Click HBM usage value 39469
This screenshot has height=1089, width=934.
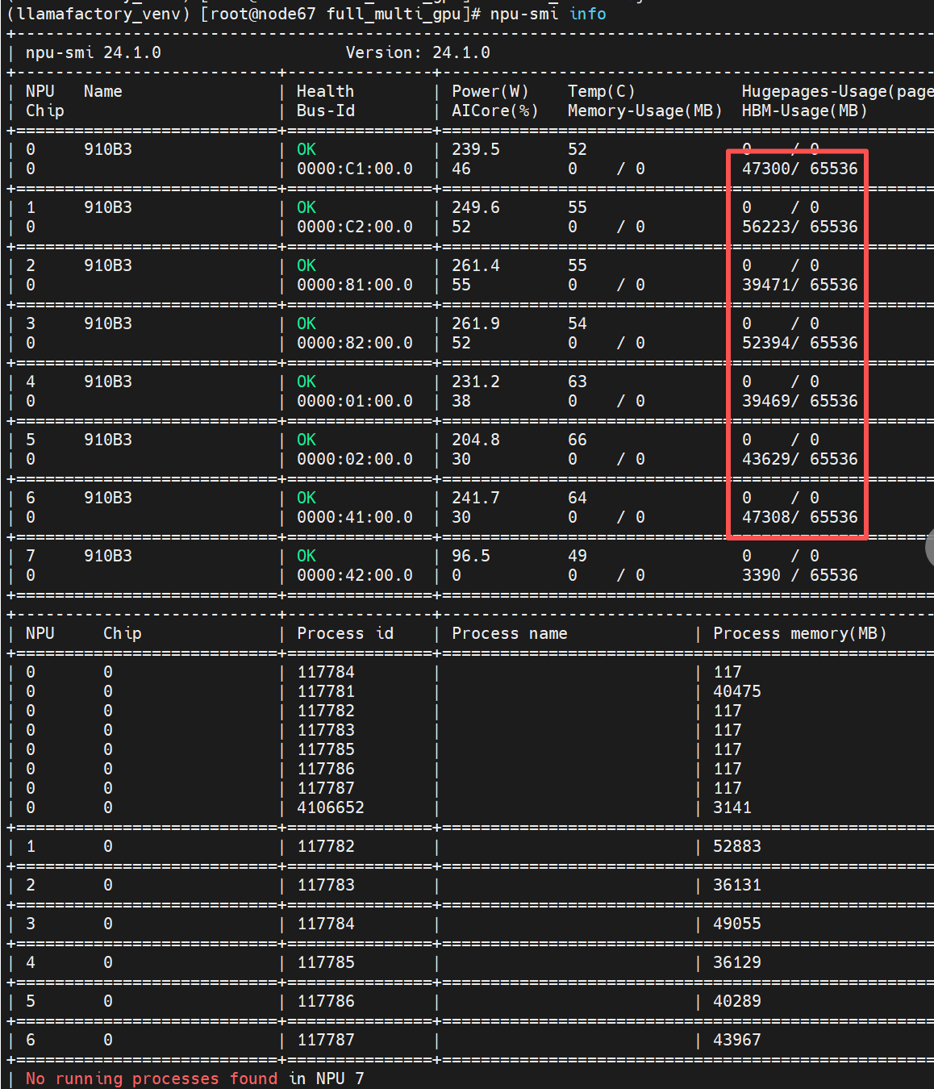[x=766, y=401]
